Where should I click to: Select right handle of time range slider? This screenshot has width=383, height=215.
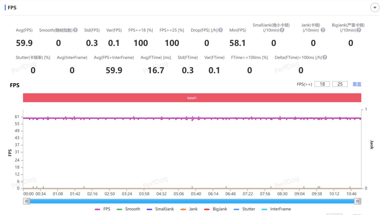[358, 201]
